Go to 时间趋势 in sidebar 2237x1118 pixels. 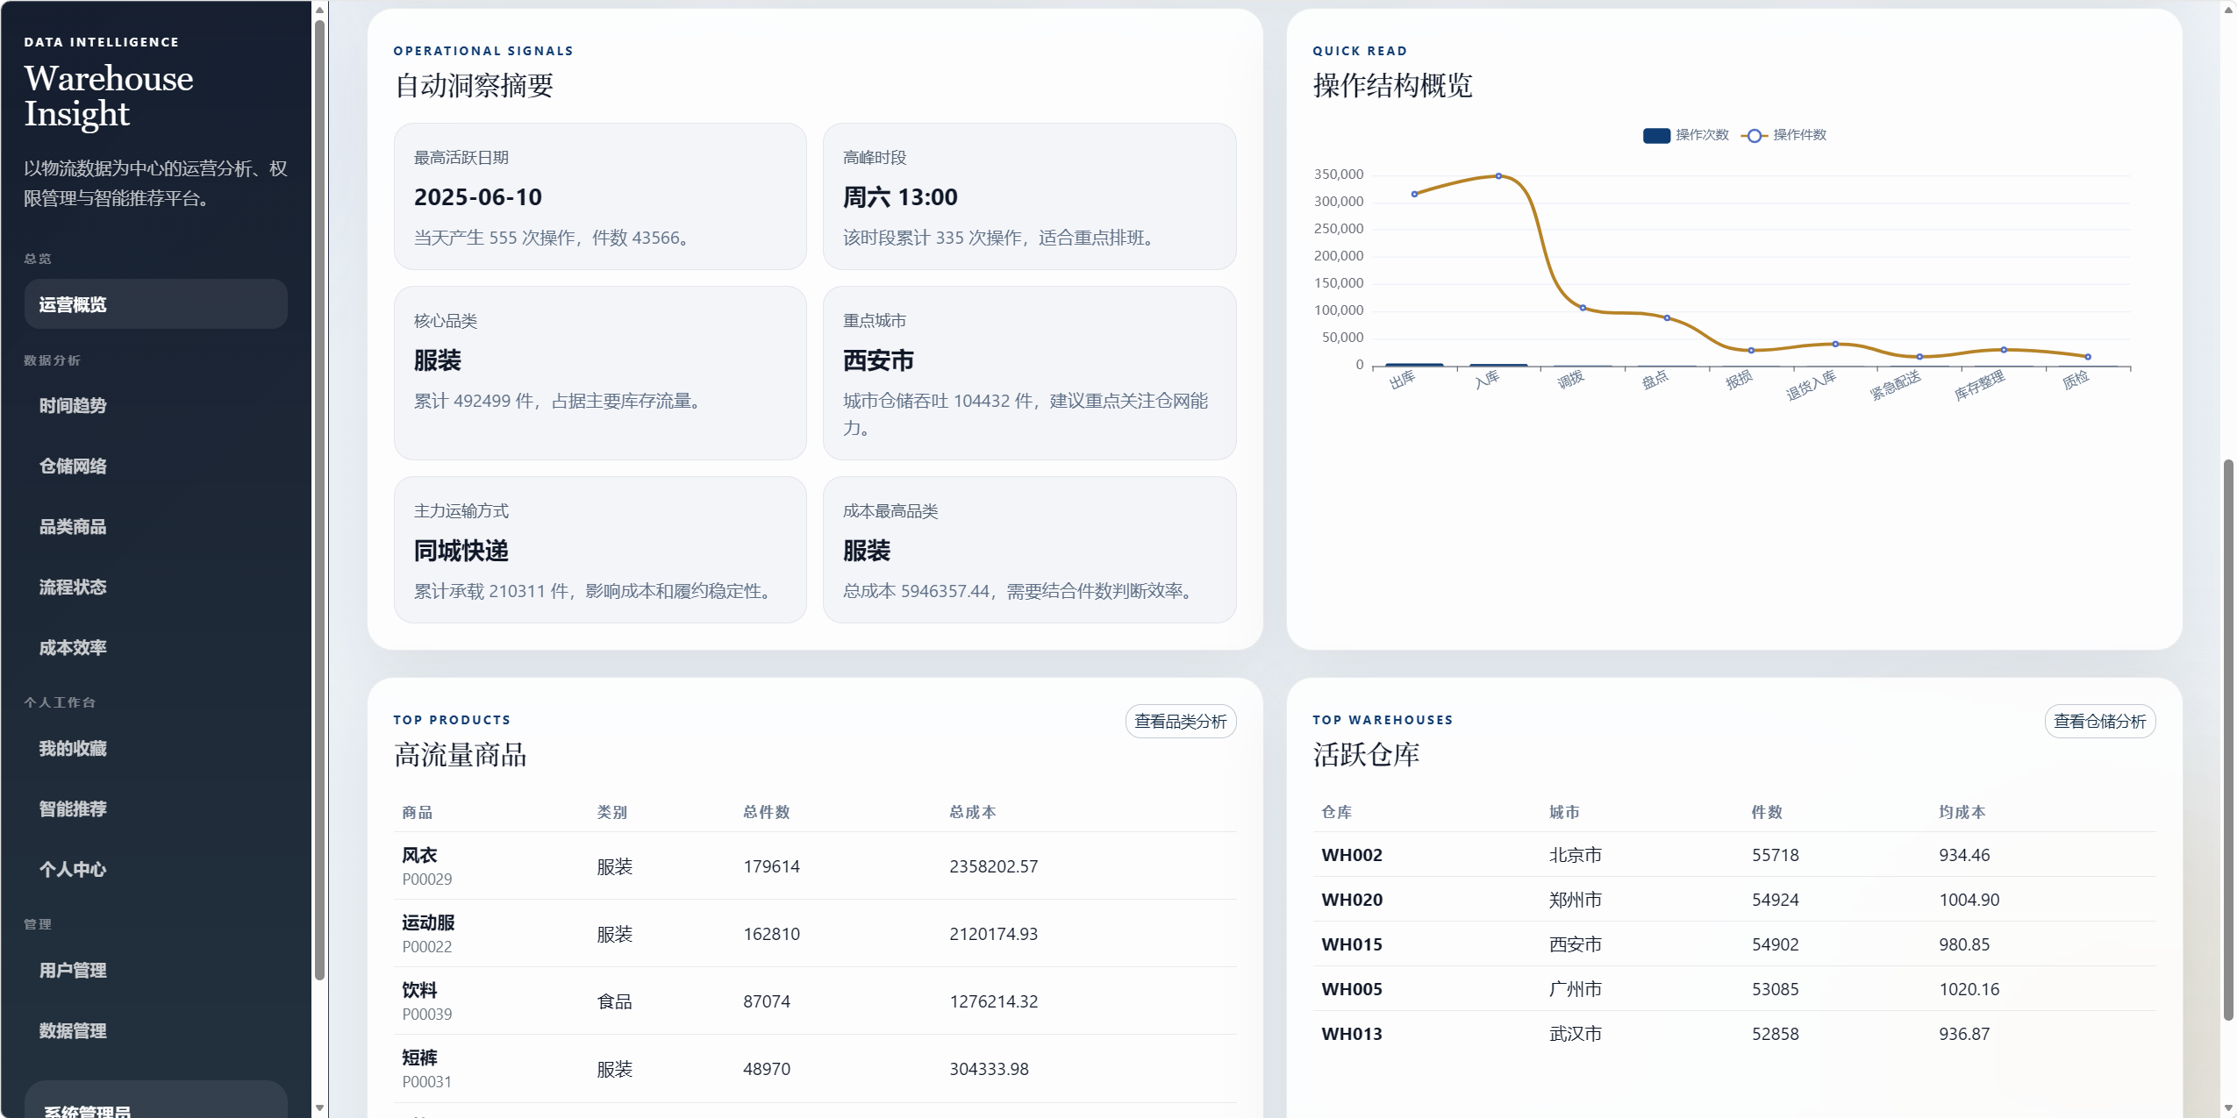73,405
